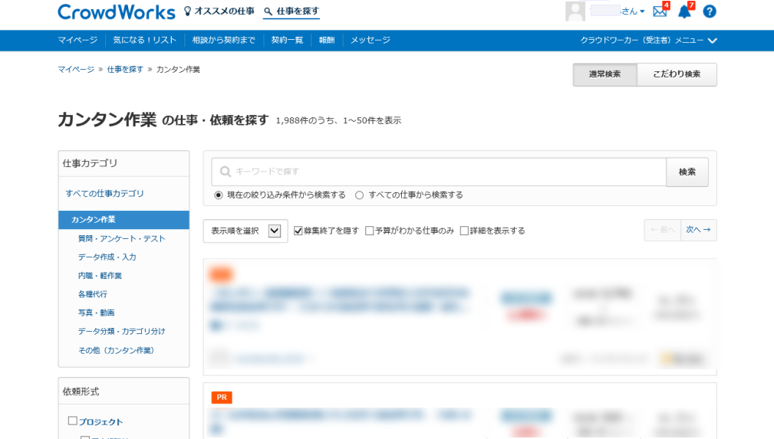
Task: Click the カンタン作業 page heading
Action: (x=107, y=120)
